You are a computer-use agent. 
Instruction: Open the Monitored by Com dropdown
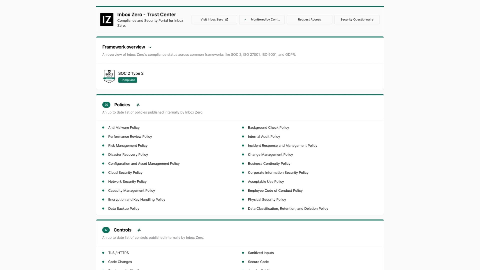(x=262, y=19)
